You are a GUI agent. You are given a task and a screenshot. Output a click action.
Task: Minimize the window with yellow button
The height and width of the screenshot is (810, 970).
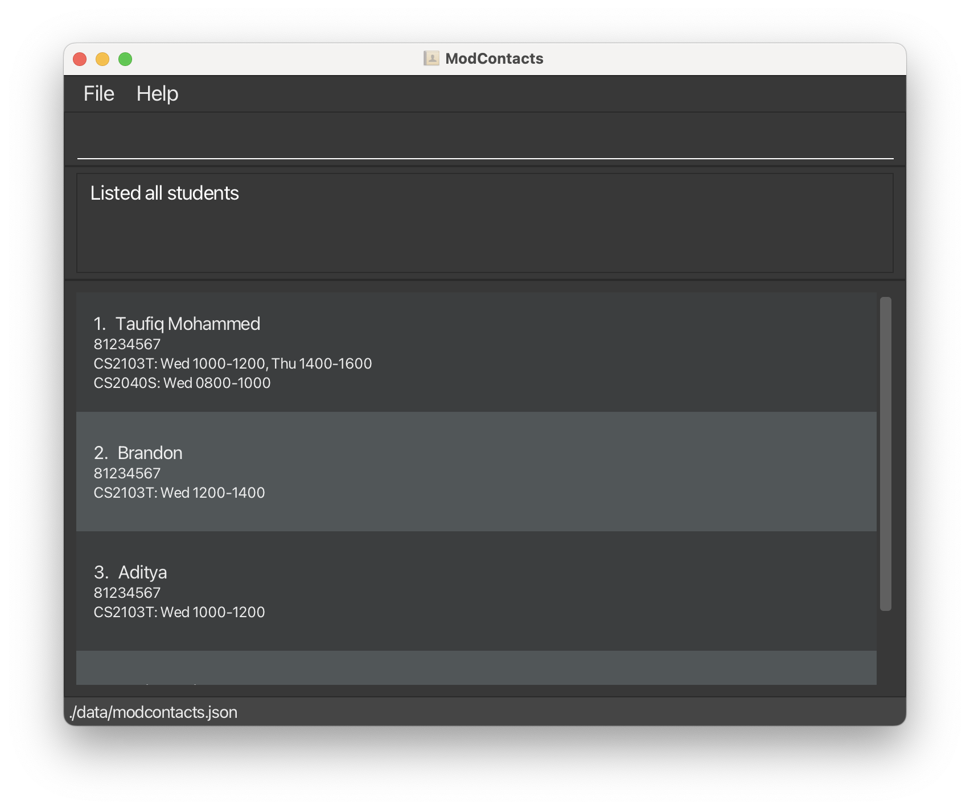[102, 59]
